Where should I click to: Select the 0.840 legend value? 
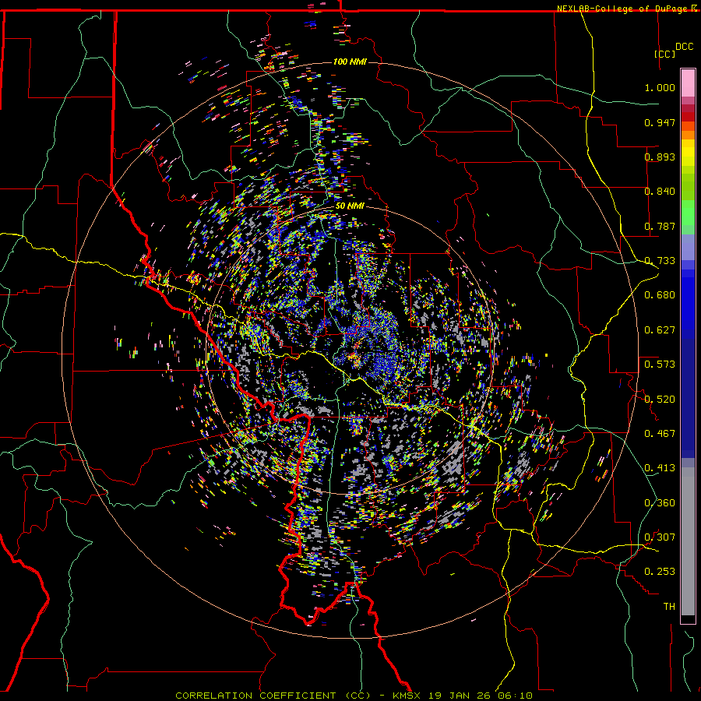tap(660, 192)
